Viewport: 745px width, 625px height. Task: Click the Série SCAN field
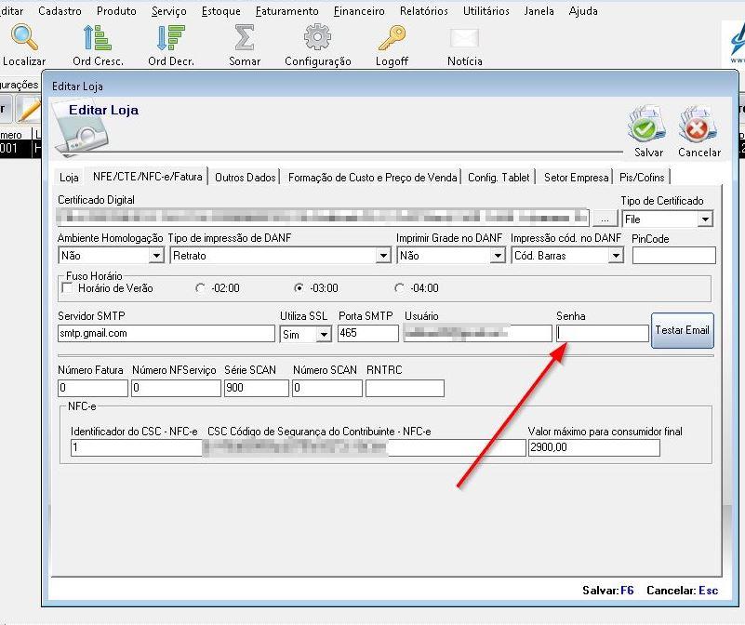[x=257, y=388]
